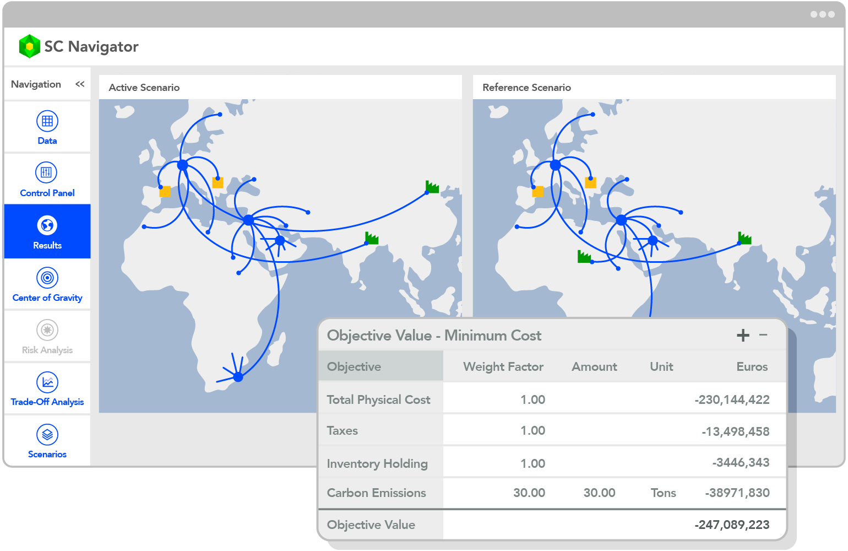Viewport: 848px width, 551px height.
Task: Click the South Africa hub node
Action: [x=238, y=377]
